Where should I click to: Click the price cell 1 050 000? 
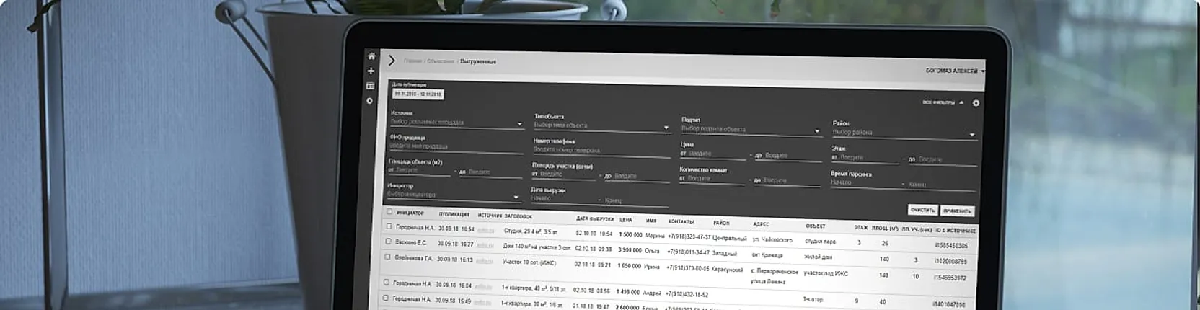coord(629,265)
